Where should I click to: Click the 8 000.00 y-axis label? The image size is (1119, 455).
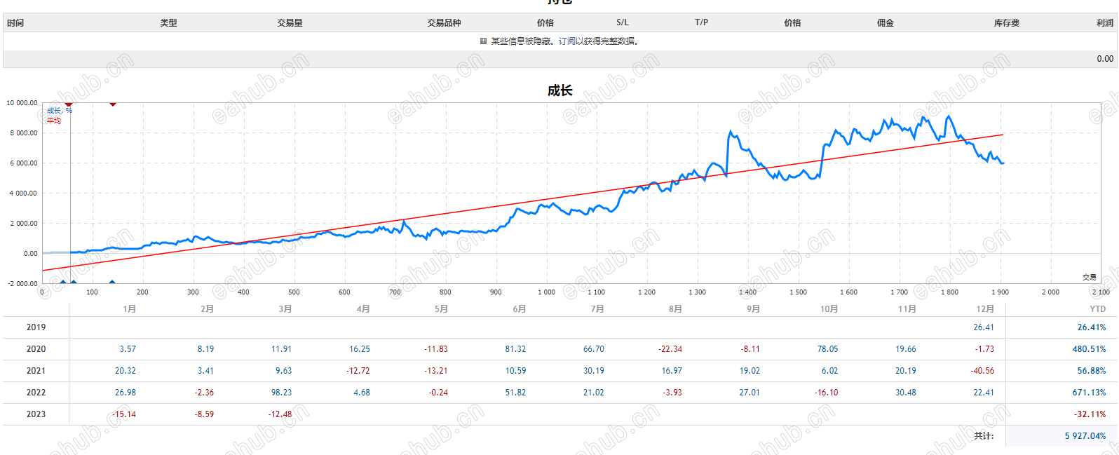(x=23, y=133)
